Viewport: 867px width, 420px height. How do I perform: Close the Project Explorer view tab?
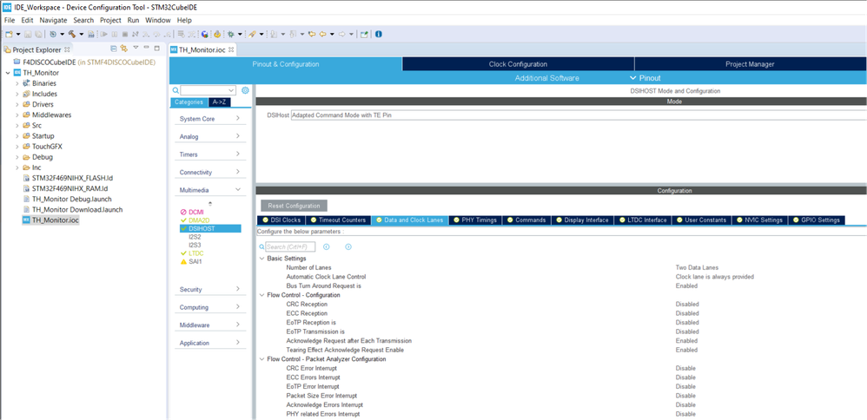coord(67,49)
